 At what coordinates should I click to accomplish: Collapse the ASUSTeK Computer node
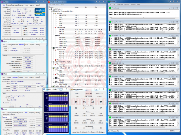click(52, 11)
